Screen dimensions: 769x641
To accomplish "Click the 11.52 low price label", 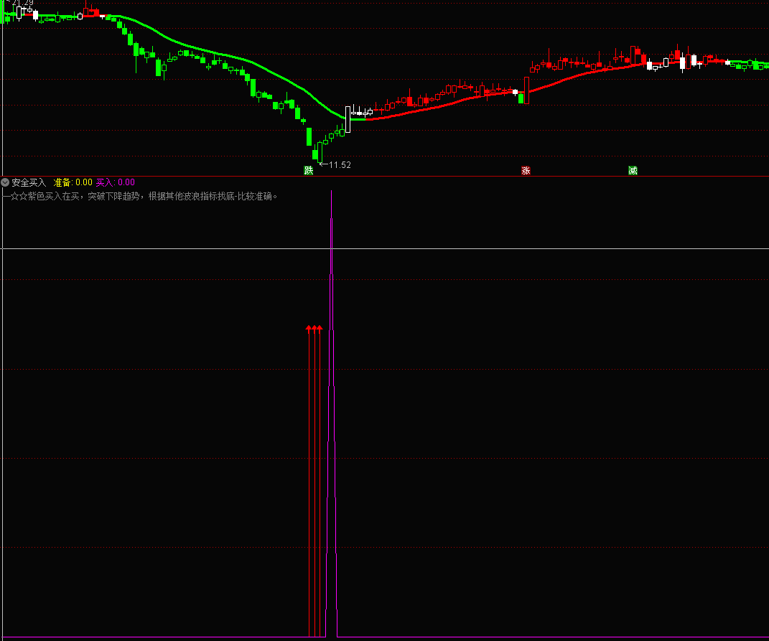I will tap(340, 165).
